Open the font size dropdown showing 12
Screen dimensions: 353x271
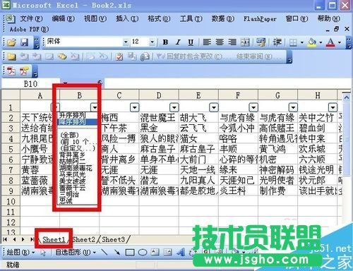coord(152,42)
